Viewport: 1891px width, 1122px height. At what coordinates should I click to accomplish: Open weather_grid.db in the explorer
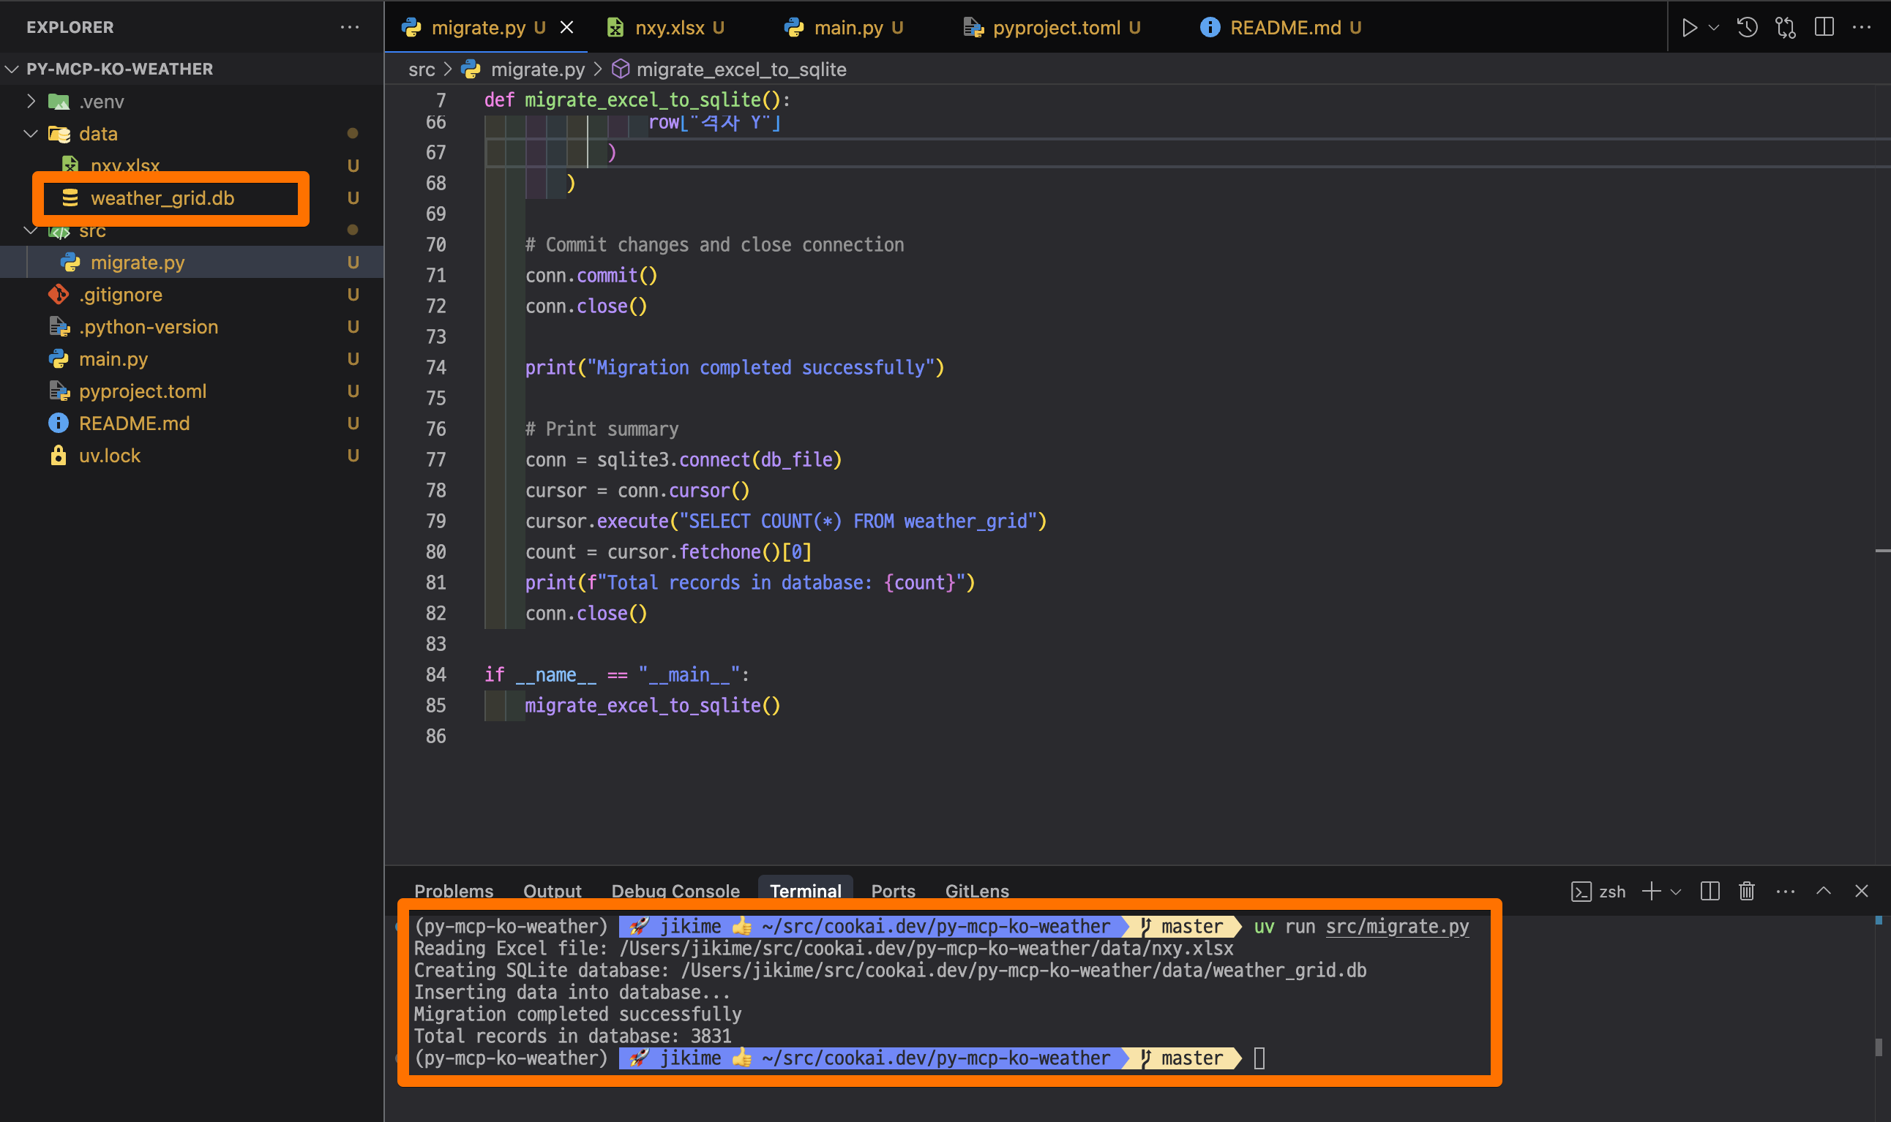(x=162, y=198)
